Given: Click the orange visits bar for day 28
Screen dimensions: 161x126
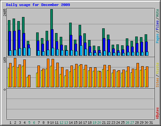Looking at the screenshot, I should (x=138, y=75).
